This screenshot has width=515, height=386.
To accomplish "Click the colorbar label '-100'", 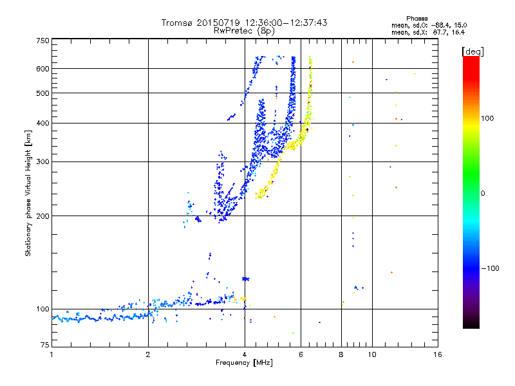I will [x=491, y=268].
